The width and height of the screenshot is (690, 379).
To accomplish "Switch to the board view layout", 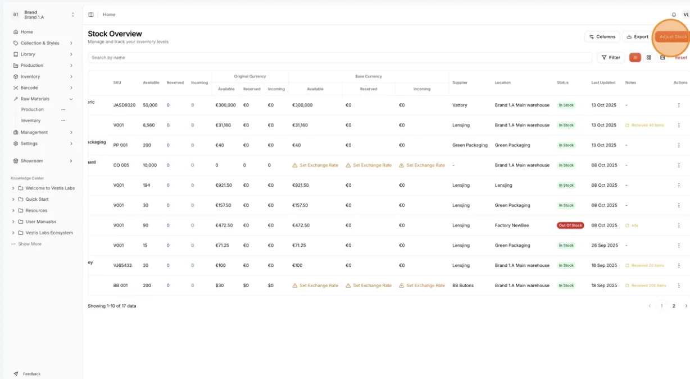I will tap(662, 57).
